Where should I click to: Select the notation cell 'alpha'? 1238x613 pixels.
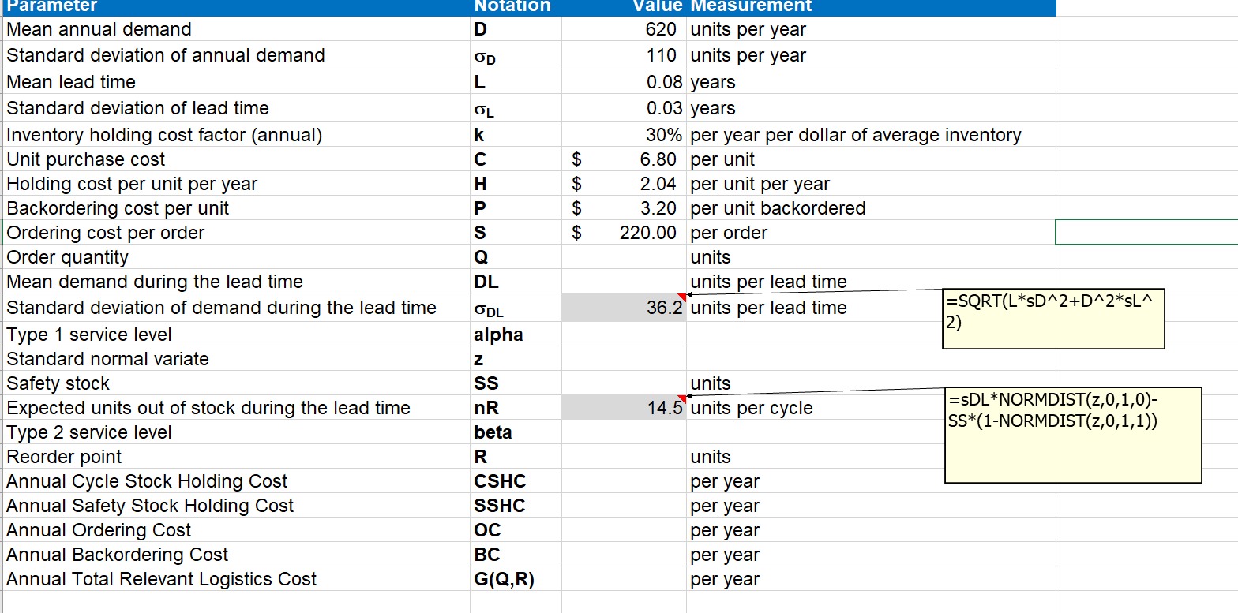click(x=516, y=335)
